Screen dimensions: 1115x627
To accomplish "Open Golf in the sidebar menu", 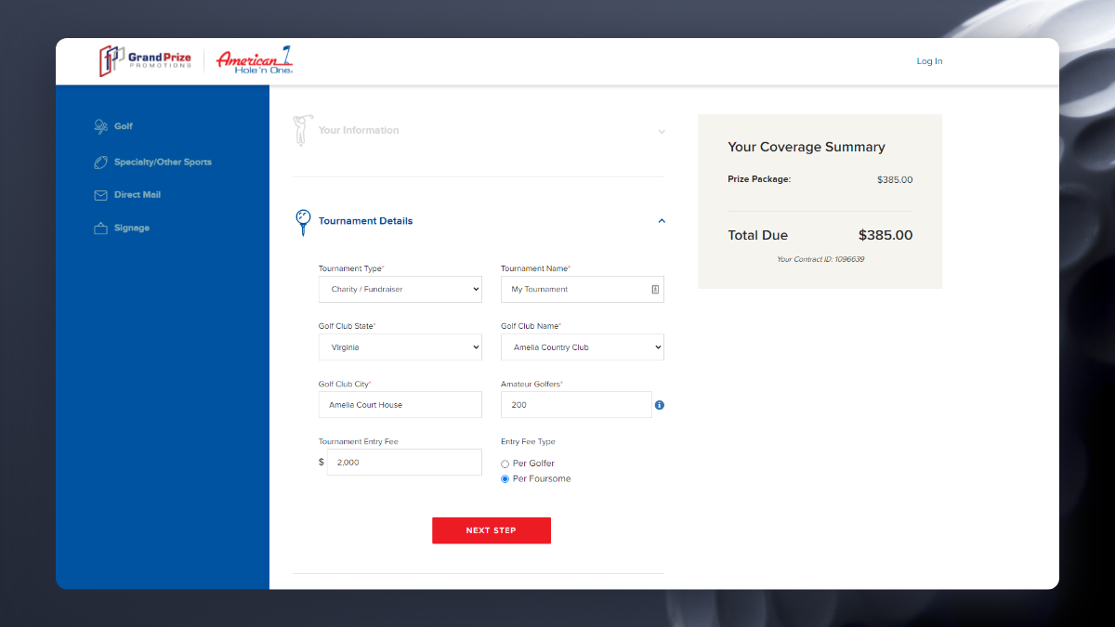I will pos(124,126).
